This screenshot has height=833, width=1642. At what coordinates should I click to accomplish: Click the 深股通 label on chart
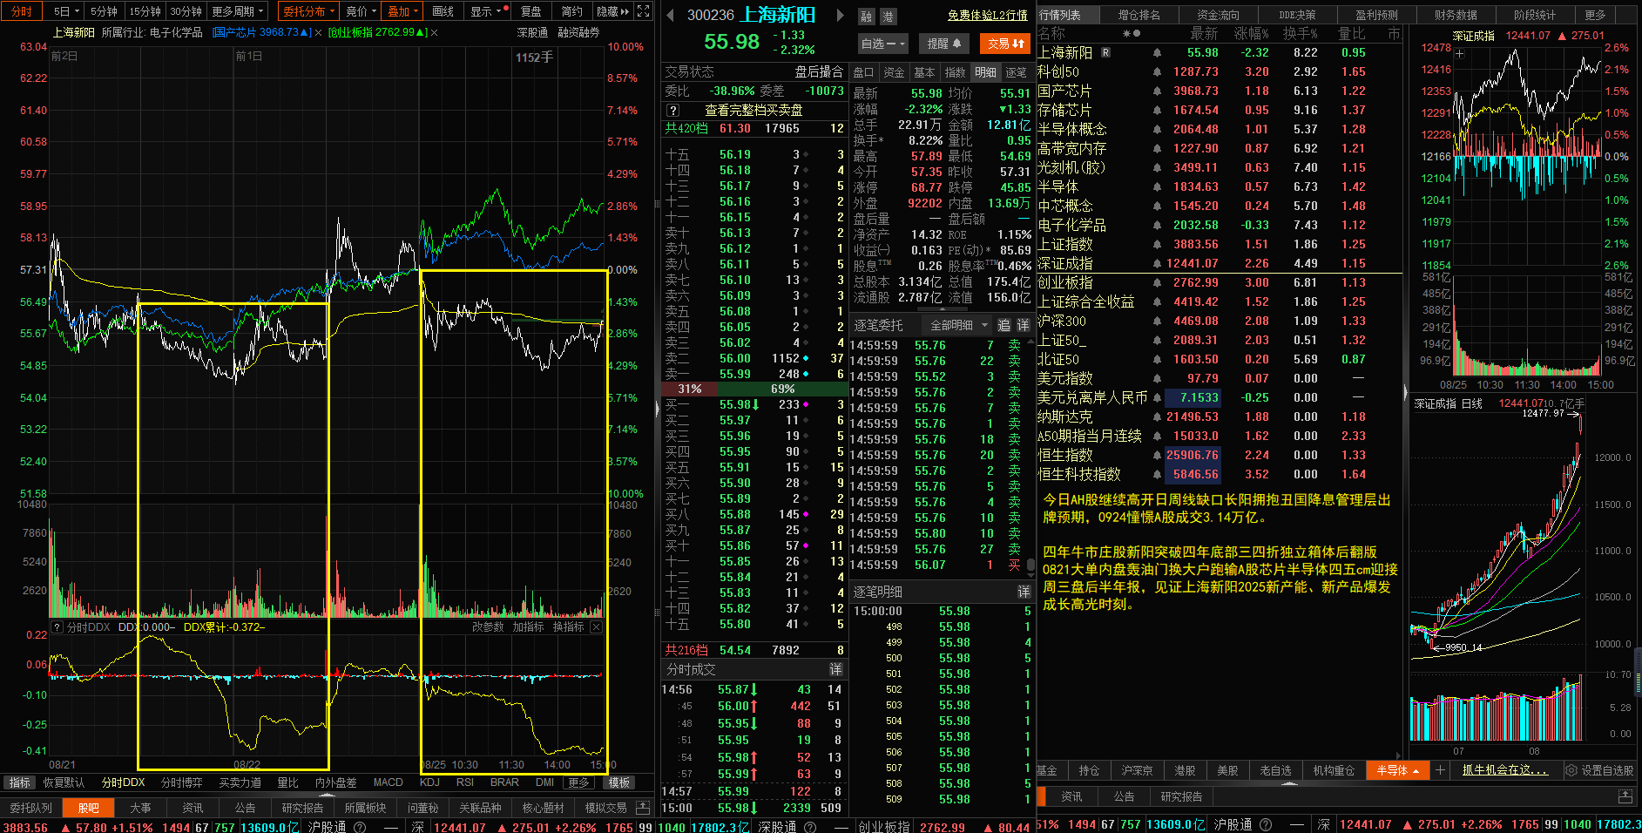532,32
